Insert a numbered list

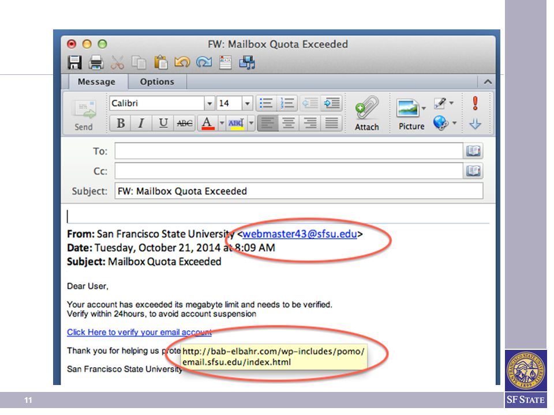287,103
